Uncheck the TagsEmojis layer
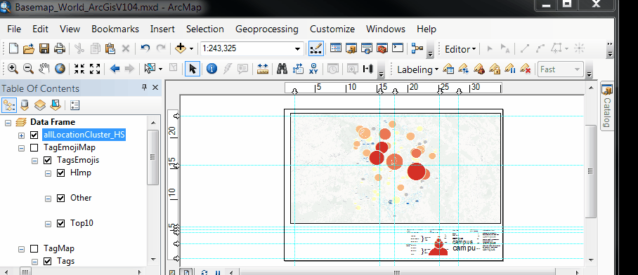The height and width of the screenshot is (275, 638). (x=48, y=161)
